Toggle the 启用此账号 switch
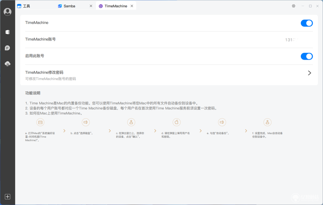Image resolution: width=323 pixels, height=205 pixels. 307,56
